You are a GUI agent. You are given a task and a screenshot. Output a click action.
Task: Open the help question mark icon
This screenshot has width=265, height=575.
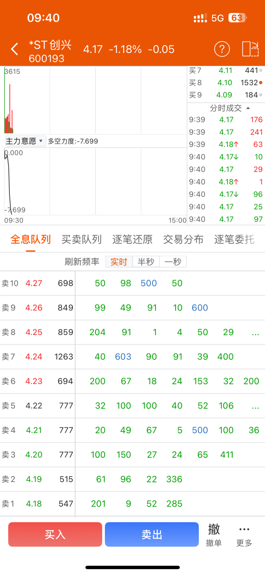[x=222, y=49]
